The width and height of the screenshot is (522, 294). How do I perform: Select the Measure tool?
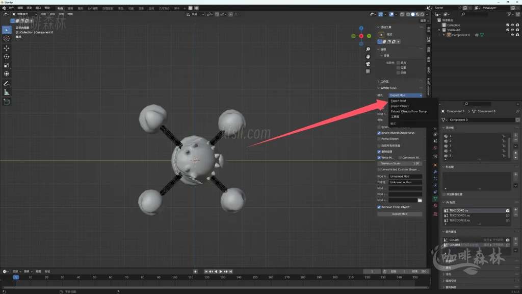click(x=7, y=92)
